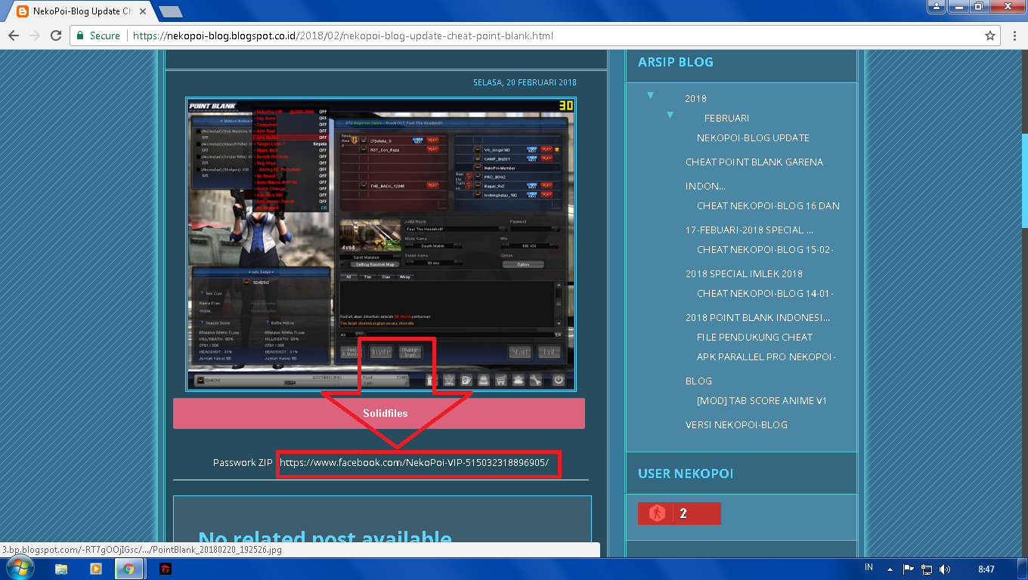Open the Shop cart icon in game toolbar
Viewport: 1028px width, 580px height.
[501, 380]
